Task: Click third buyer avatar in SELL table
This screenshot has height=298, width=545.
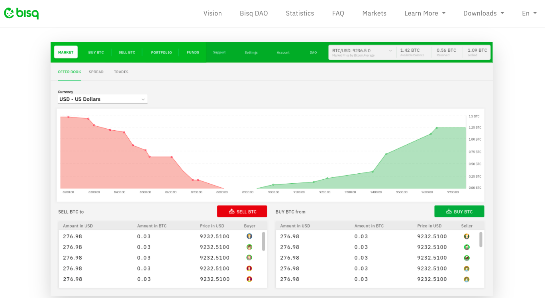Action: [249, 258]
